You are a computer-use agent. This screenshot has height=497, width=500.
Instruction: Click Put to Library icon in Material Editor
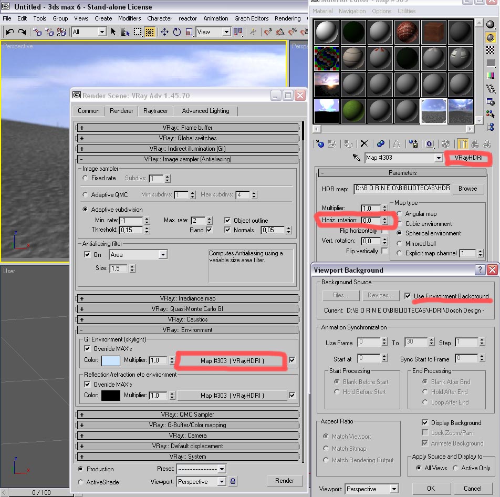pos(413,144)
